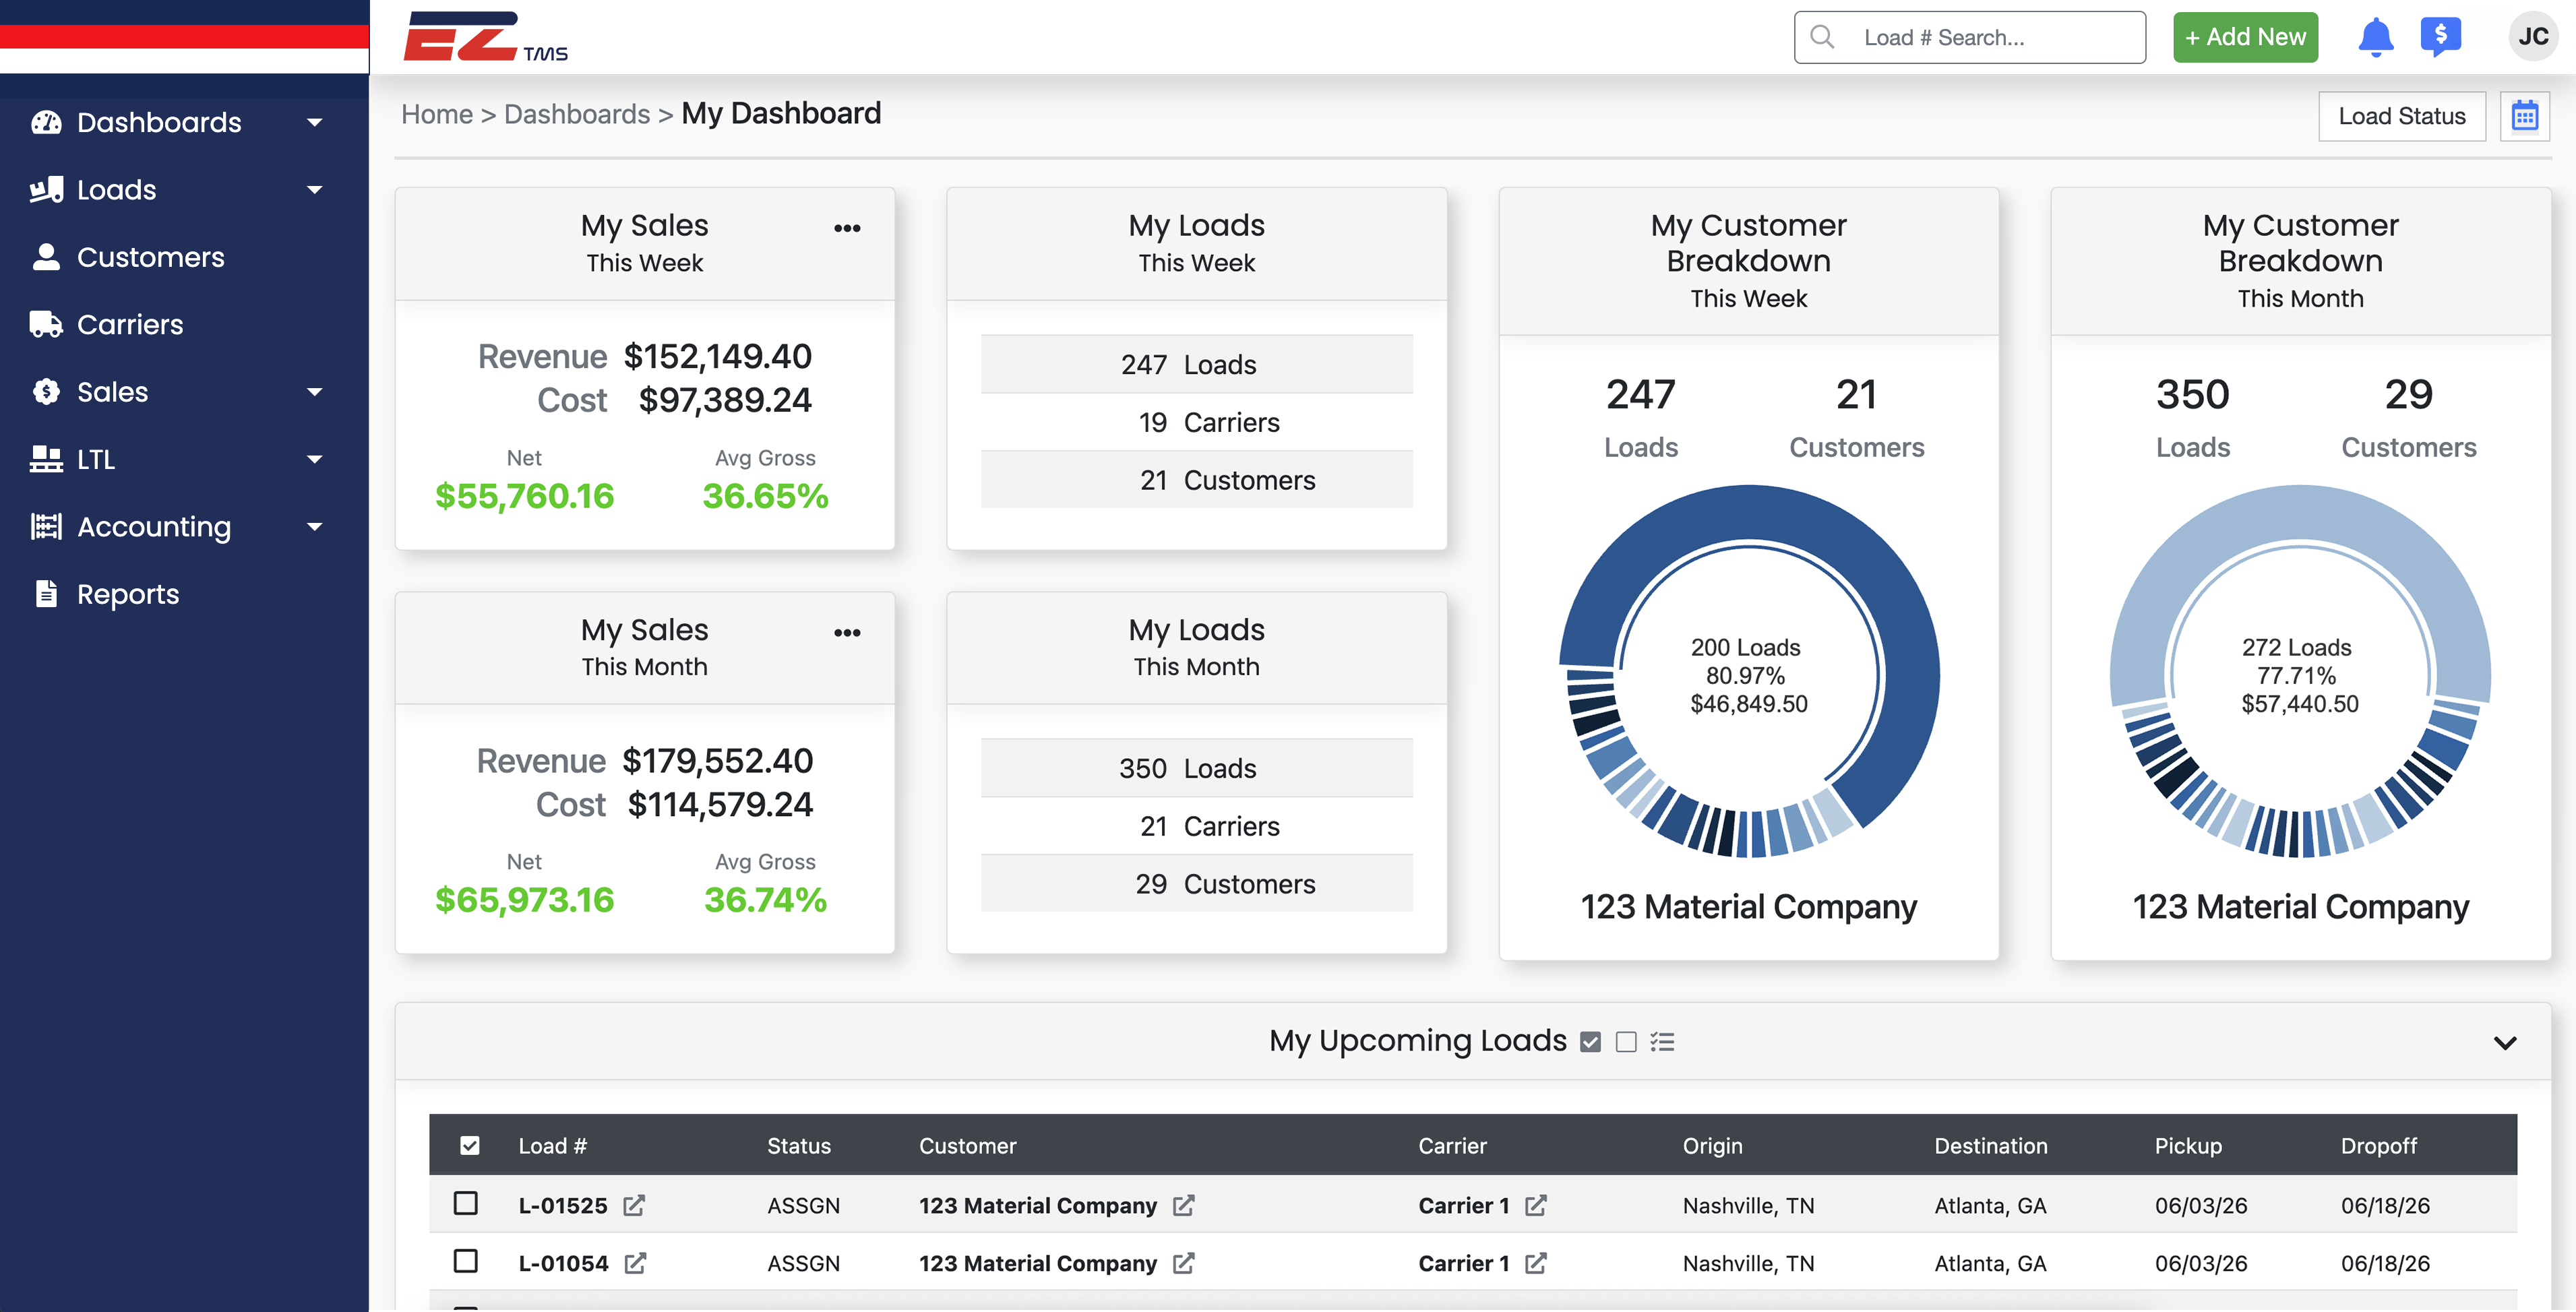Tick the empty checkbox beside My Upcoming Loads

pyautogui.click(x=1626, y=1042)
